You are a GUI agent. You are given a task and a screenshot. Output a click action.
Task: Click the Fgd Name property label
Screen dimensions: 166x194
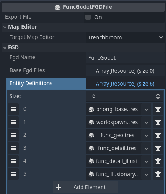(23, 57)
